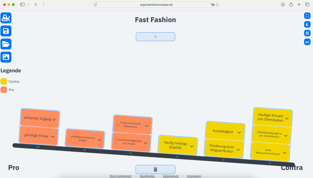Image resolution: width=313 pixels, height=178 pixels.
Task: Open Safari downloads icon
Action: pos(282,5)
